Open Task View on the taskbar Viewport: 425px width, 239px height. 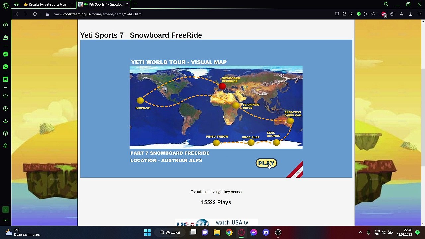[x=193, y=232]
